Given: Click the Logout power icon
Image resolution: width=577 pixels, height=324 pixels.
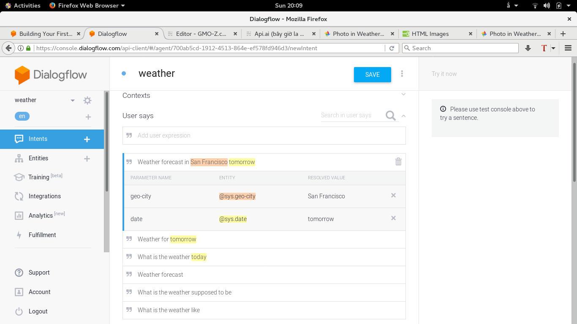Looking at the screenshot, I should 19,311.
